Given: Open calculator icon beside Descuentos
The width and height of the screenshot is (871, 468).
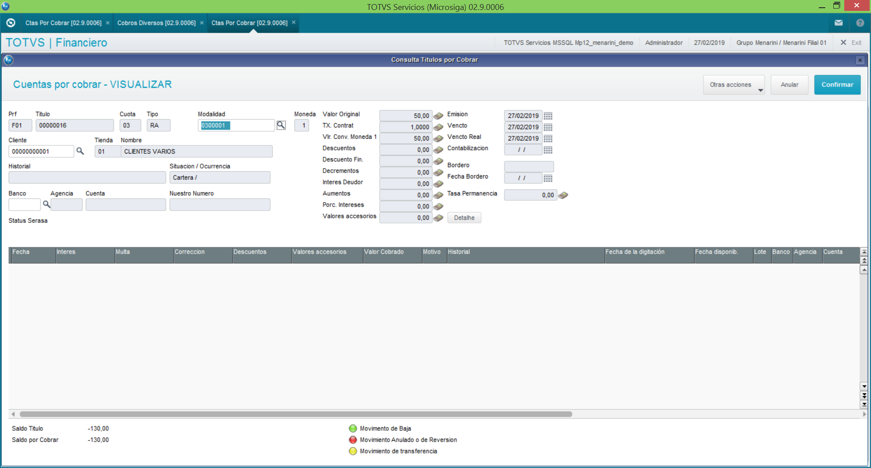Looking at the screenshot, I should coord(438,150).
